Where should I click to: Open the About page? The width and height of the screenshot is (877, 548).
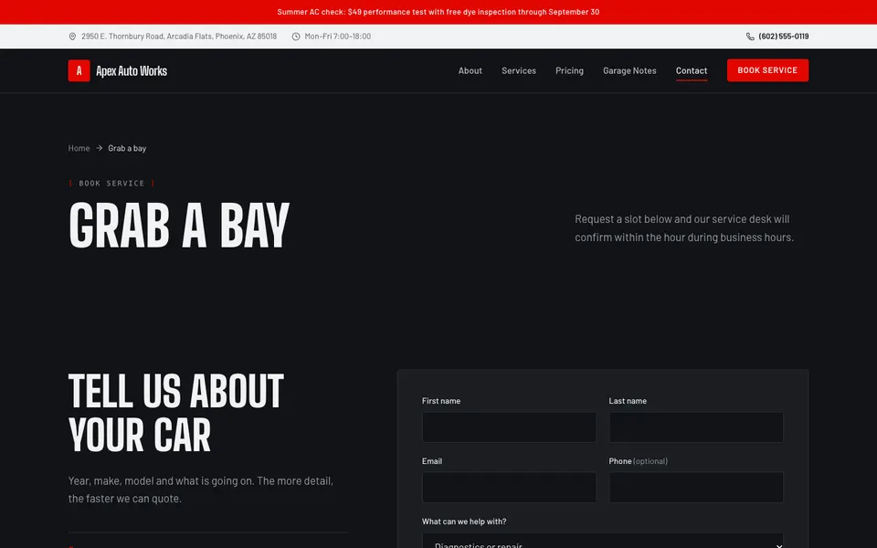coord(470,70)
